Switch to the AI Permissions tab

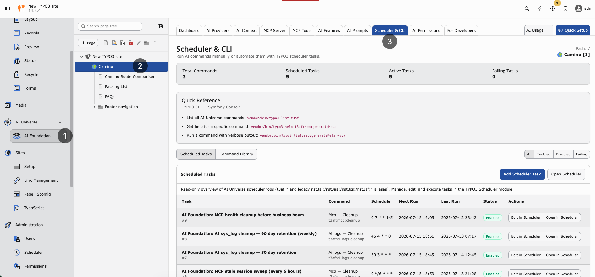[x=426, y=30]
